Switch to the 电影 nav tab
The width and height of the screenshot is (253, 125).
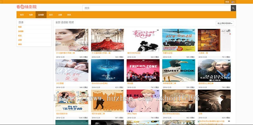[x=31, y=15]
